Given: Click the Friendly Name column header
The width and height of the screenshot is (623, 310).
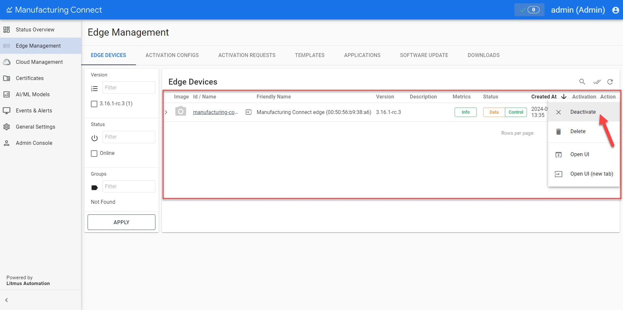Looking at the screenshot, I should point(274,97).
